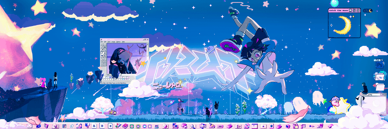Open the Edit menu in Paint

(x=105, y=42)
